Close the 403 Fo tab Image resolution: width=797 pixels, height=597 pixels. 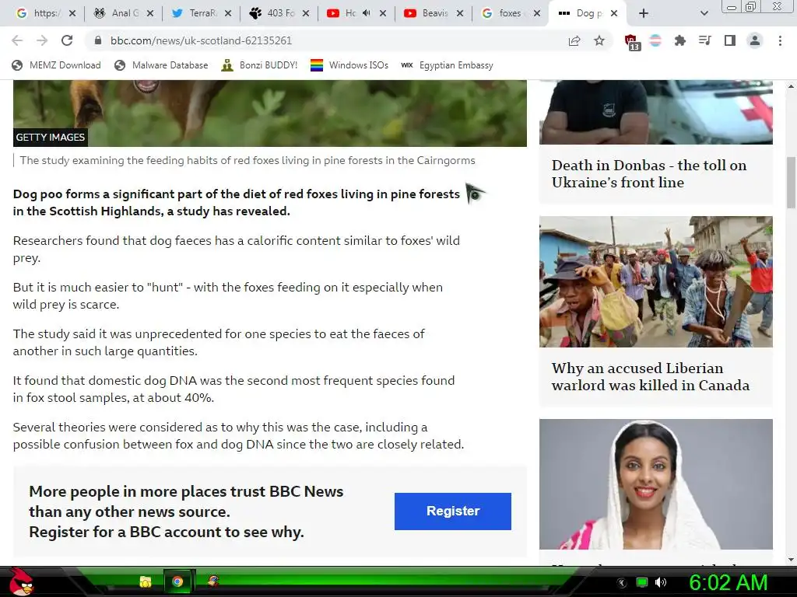point(305,14)
